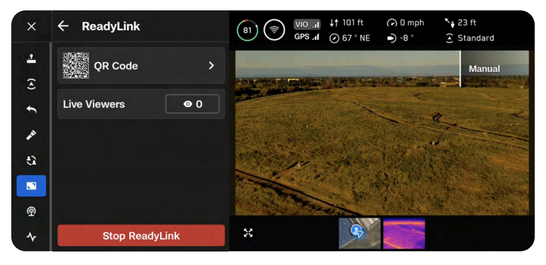This screenshot has height=265, width=546.
Task: Click the Live Viewers eye counter
Action: point(192,104)
